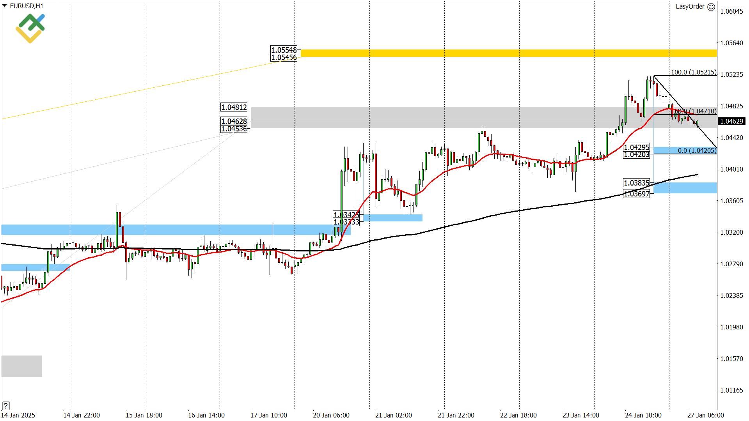Select the price label 1.04812
The height and width of the screenshot is (421, 749).
[234, 106]
